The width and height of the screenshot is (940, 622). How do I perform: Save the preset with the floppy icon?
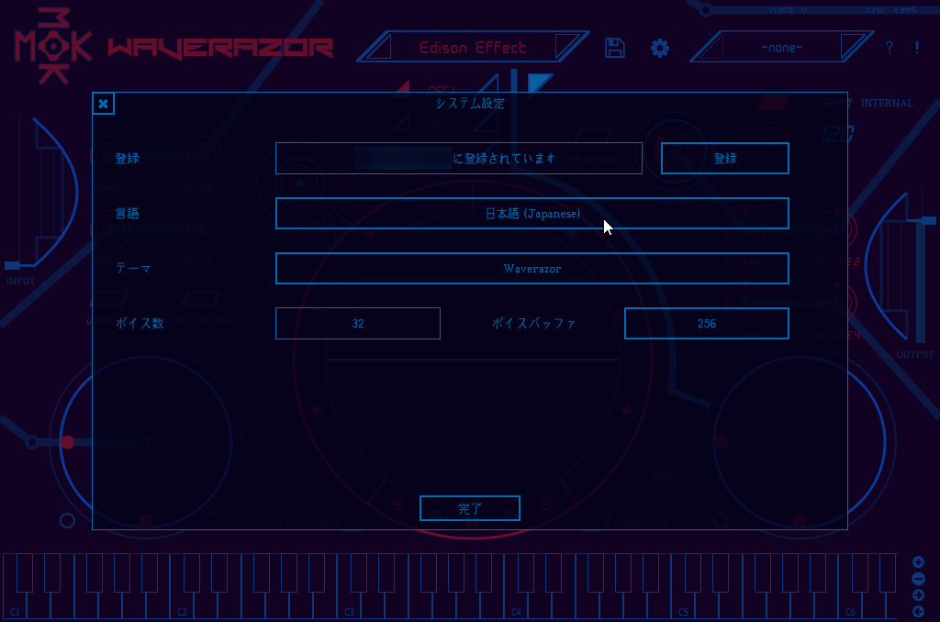(x=614, y=48)
